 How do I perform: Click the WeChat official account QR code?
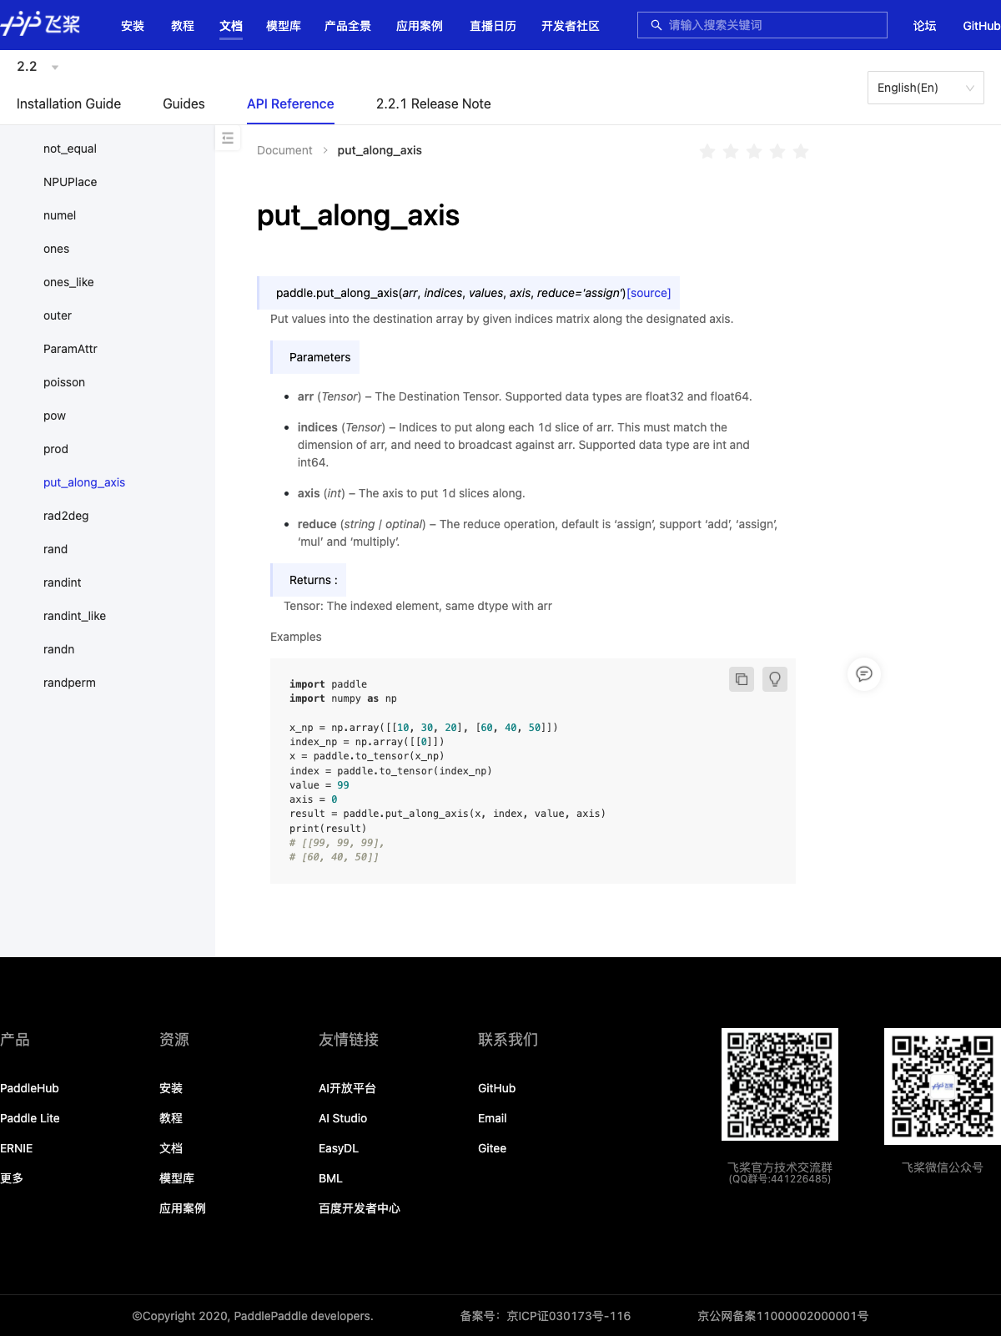click(943, 1086)
